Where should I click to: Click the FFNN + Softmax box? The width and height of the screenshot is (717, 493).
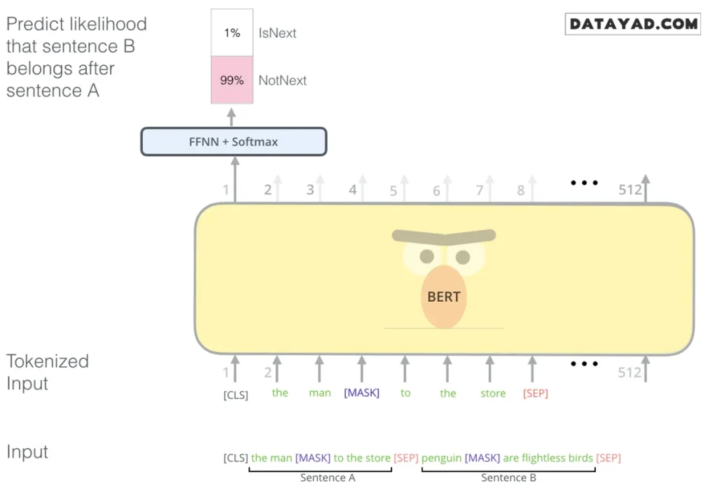tap(234, 141)
